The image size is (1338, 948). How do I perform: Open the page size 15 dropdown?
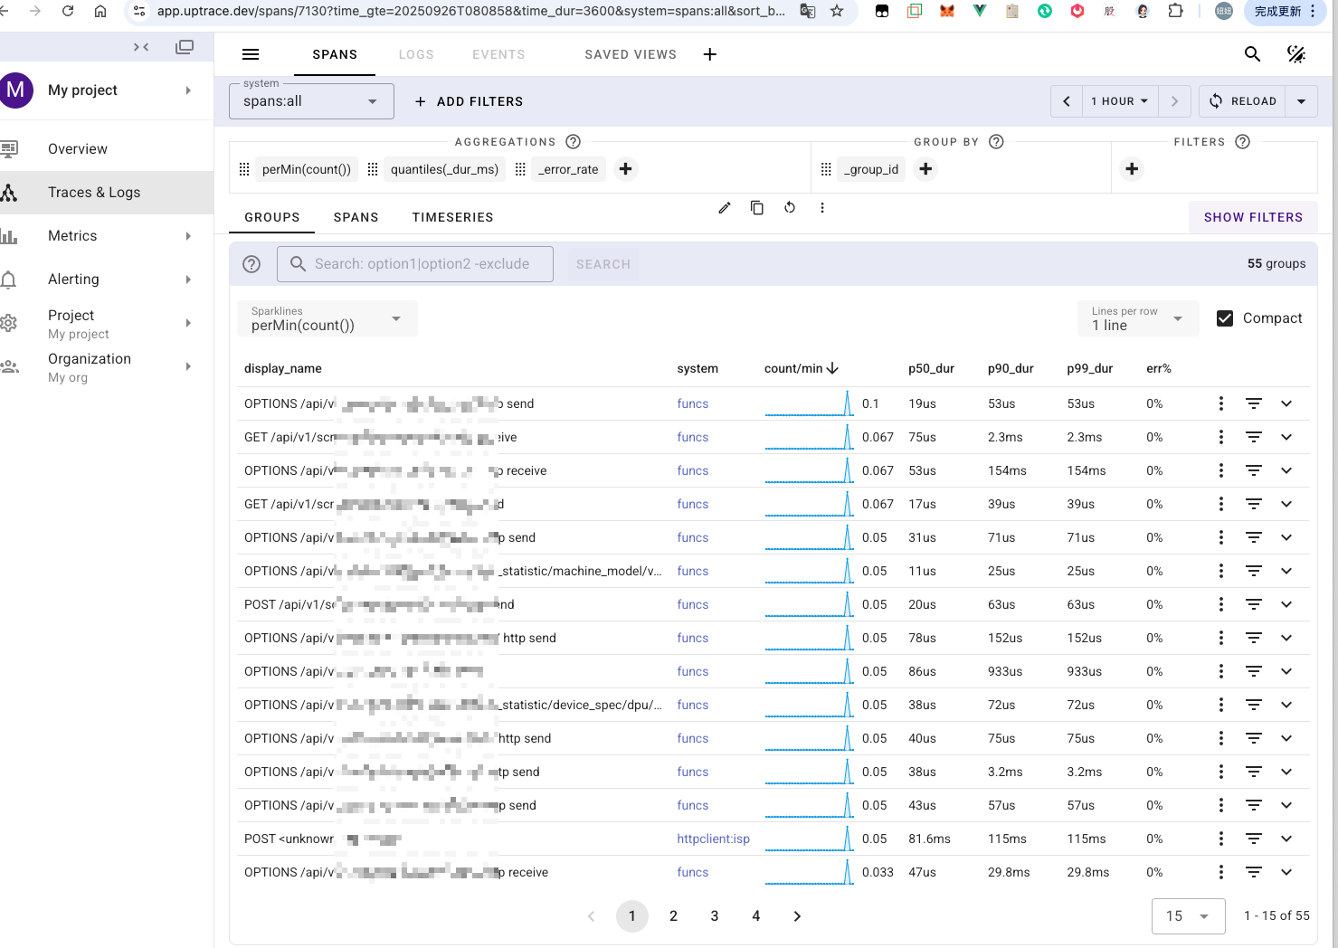pos(1188,916)
